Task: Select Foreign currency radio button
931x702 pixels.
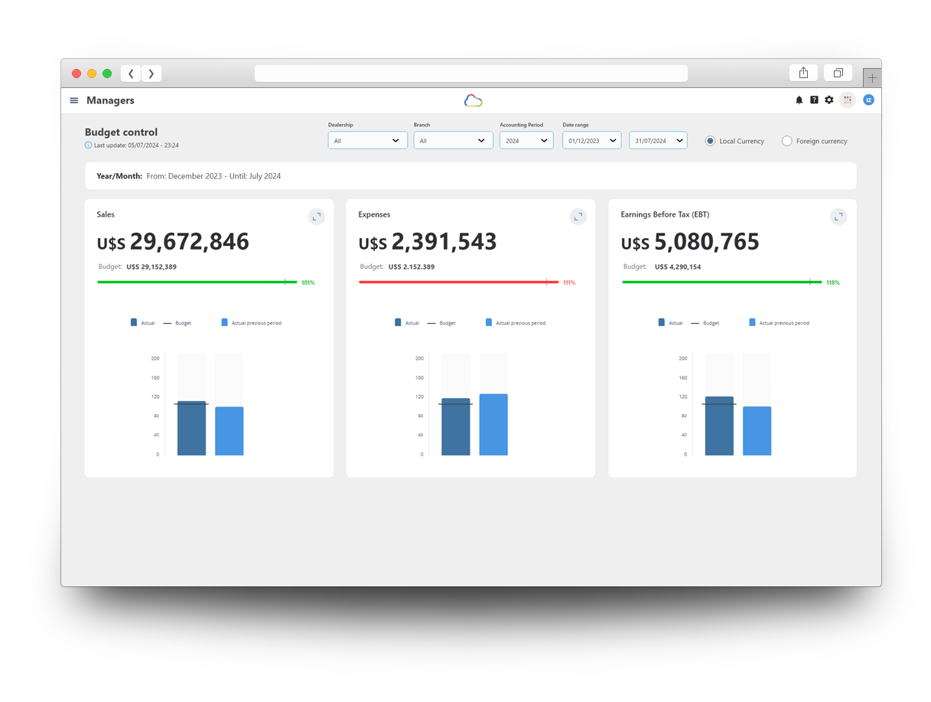Action: pyautogui.click(x=786, y=141)
